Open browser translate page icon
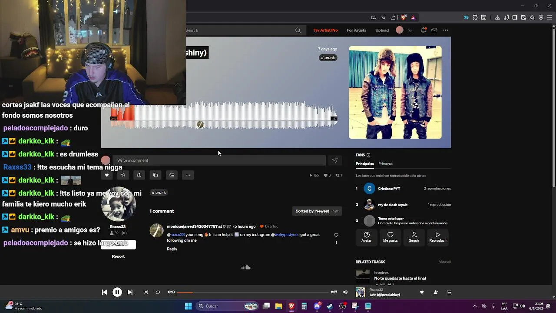Viewport: 556px width, 313px height. (x=383, y=17)
